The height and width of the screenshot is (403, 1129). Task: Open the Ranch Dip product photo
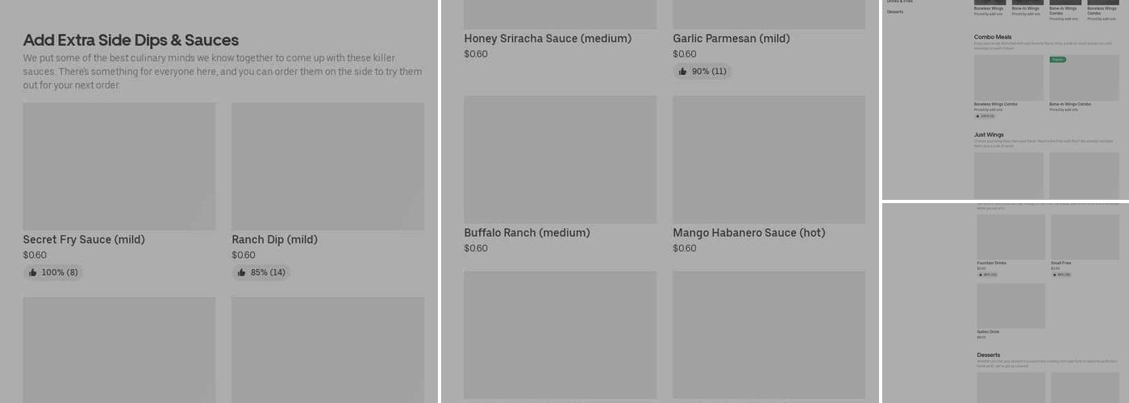point(327,166)
